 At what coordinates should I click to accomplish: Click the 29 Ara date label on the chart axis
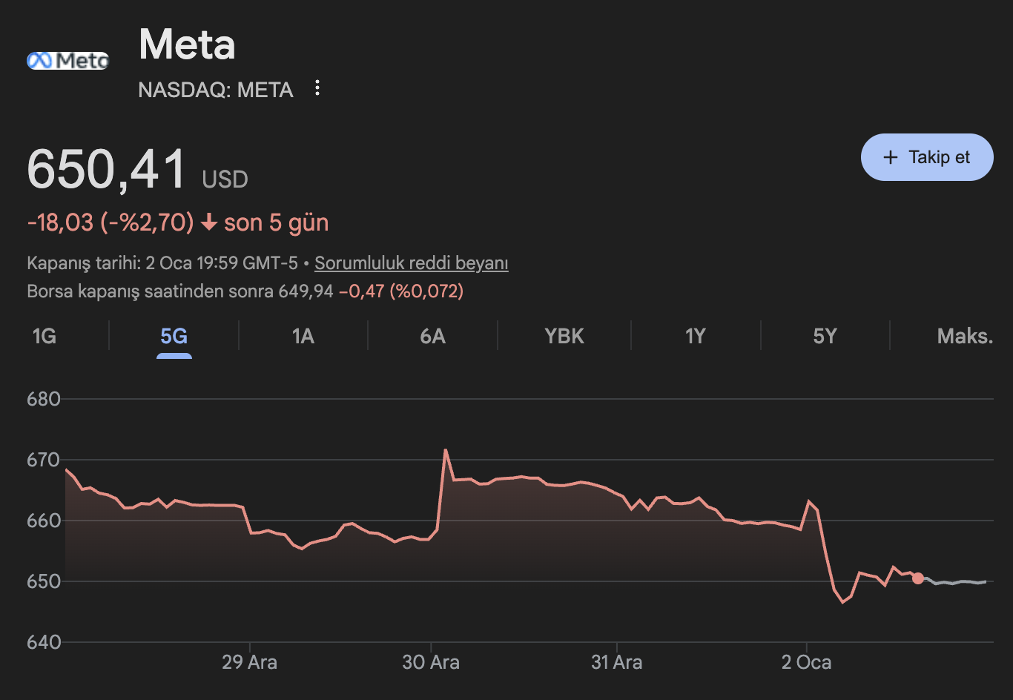(x=251, y=662)
